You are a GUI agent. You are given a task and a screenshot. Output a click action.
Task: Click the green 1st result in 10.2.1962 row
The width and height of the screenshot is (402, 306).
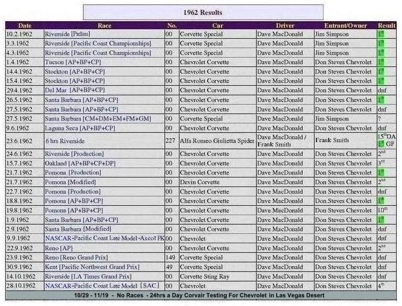pyautogui.click(x=381, y=34)
